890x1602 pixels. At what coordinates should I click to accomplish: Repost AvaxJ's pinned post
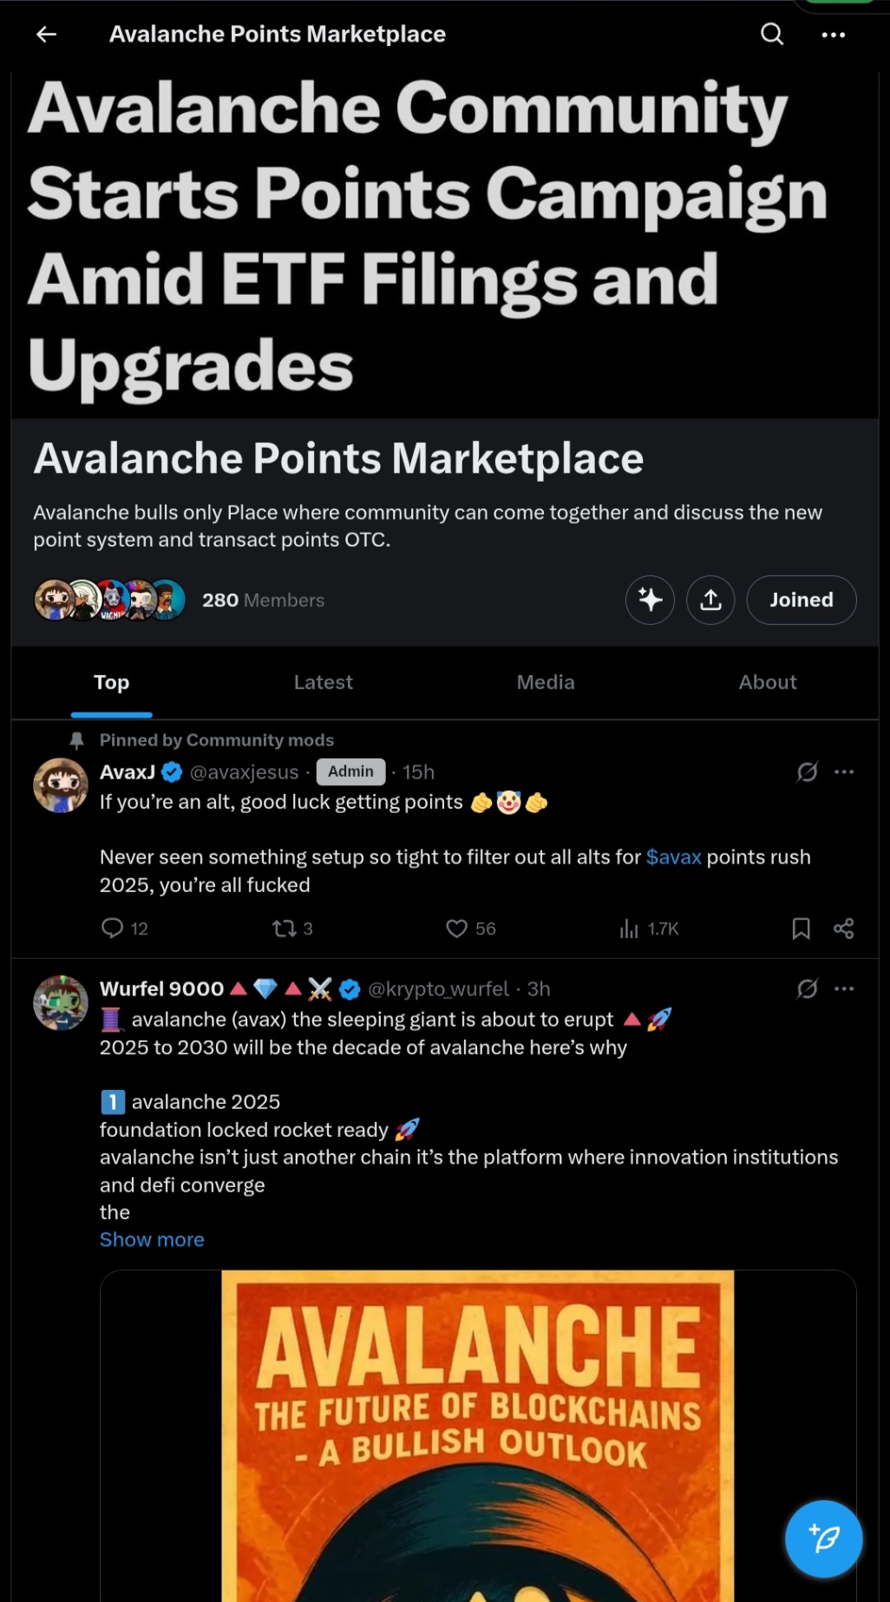(285, 929)
